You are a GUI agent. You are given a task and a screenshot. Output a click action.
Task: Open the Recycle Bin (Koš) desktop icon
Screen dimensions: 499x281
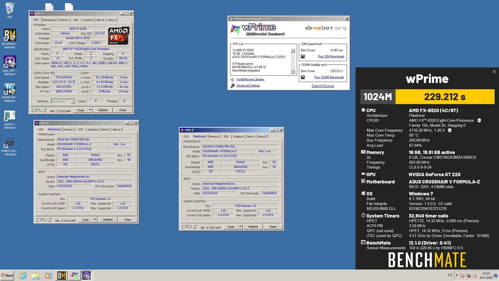pyautogui.click(x=10, y=10)
